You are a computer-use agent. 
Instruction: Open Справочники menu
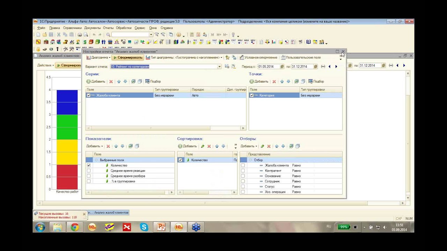[72, 28]
